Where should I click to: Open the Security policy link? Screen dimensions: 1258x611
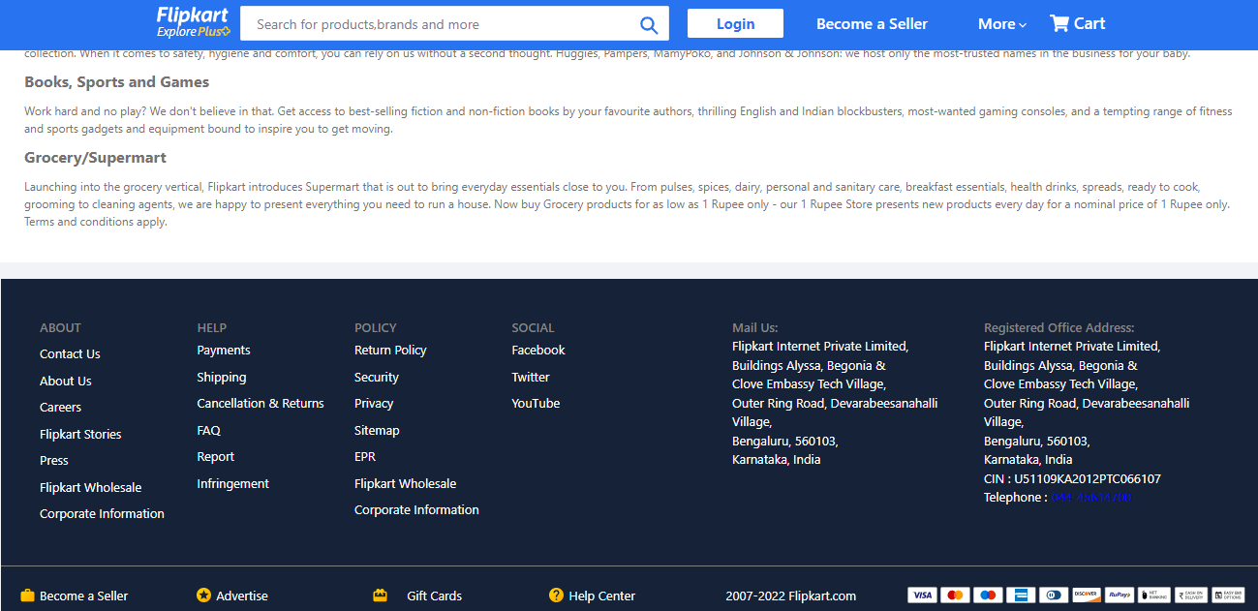[x=377, y=378]
